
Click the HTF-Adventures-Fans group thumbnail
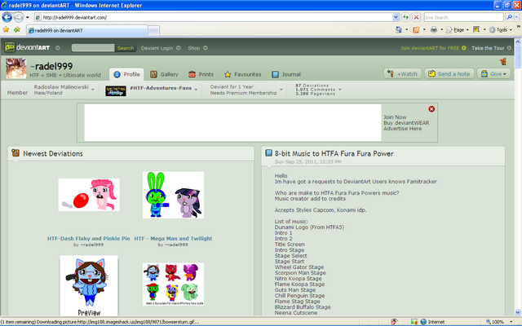(x=116, y=90)
